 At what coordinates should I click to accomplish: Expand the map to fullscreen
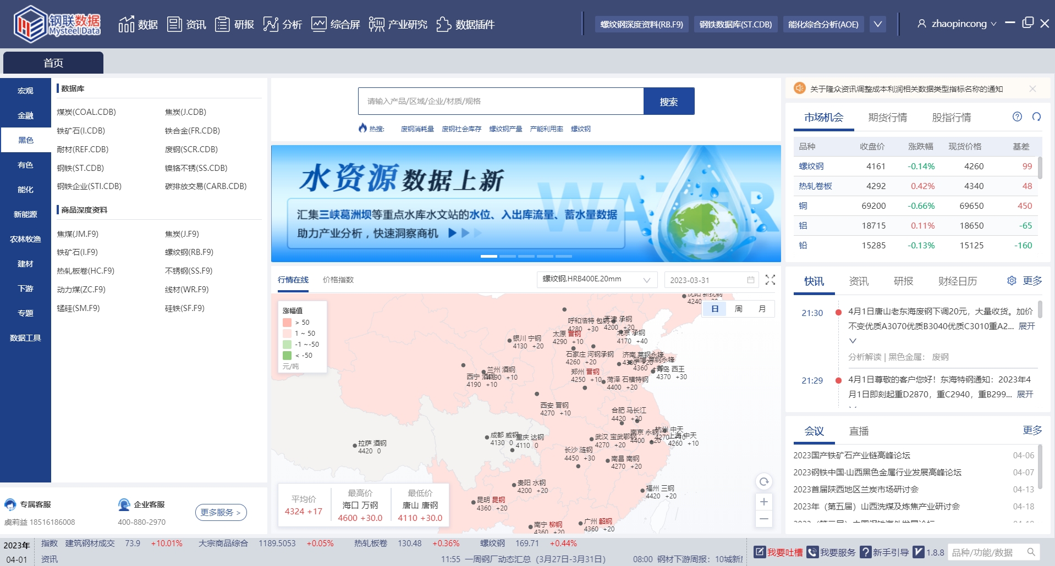770,280
